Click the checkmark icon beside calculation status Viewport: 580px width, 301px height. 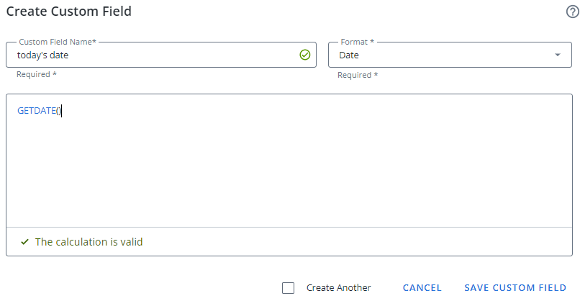24,242
